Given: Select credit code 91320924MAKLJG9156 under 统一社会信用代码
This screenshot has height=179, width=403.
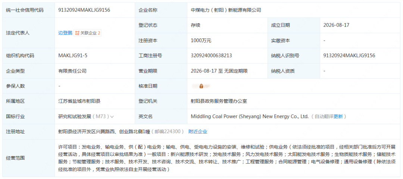Looking at the screenshot, I should (84, 10).
